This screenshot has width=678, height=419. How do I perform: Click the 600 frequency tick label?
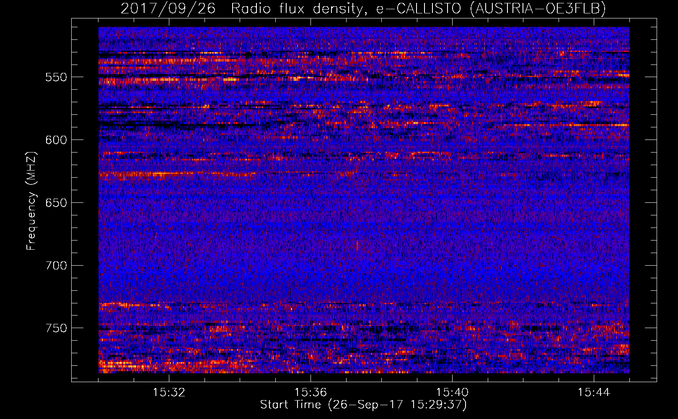point(56,140)
